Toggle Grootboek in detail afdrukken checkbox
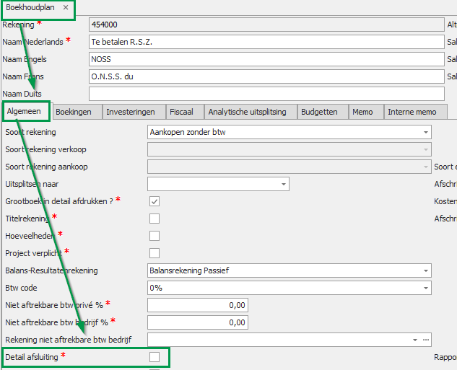Screen dimensions: 457x370 154,201
